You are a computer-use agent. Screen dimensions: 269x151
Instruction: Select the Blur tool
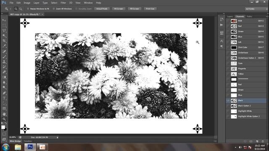pyautogui.click(x=4, y=82)
